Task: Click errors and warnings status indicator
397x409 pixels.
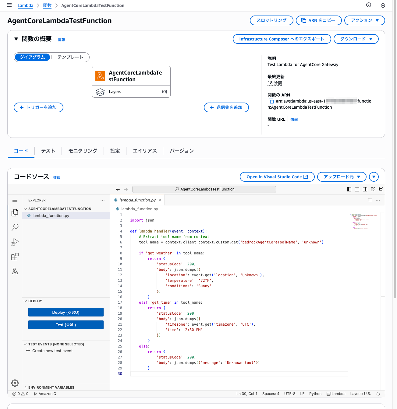Action: 20,394
